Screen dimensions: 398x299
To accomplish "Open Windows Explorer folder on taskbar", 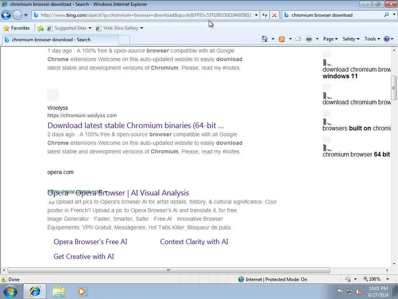I will pos(59,292).
